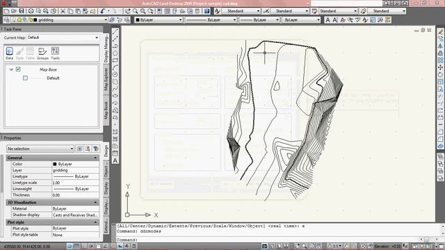This screenshot has height=250, width=445.
Task: Collapse the General properties section
Action: tap(95, 158)
